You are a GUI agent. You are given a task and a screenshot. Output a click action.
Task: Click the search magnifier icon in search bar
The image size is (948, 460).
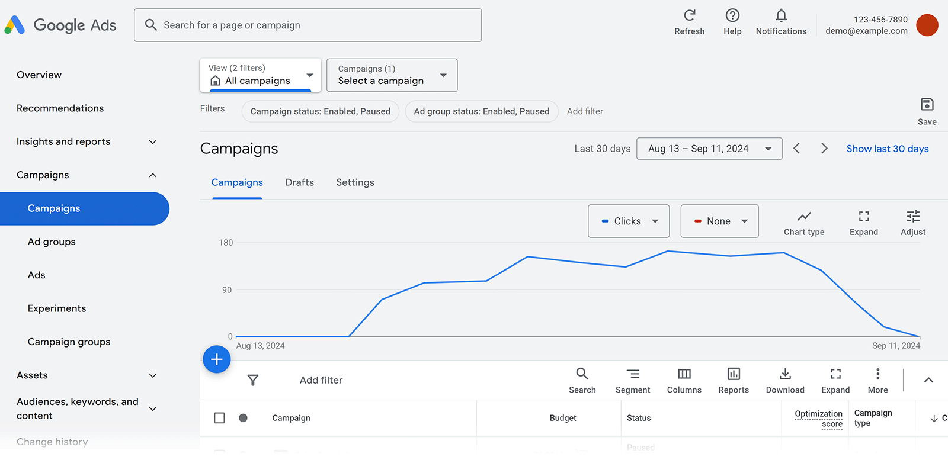point(151,25)
